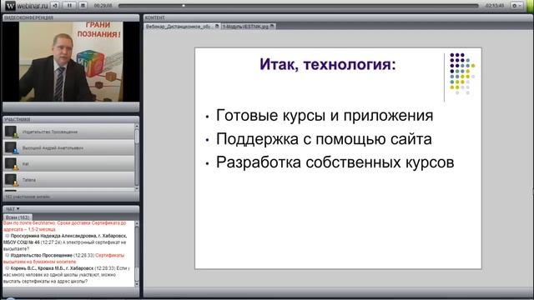Click slide title Итак, технология:
The image size is (534, 300).
click(328, 64)
